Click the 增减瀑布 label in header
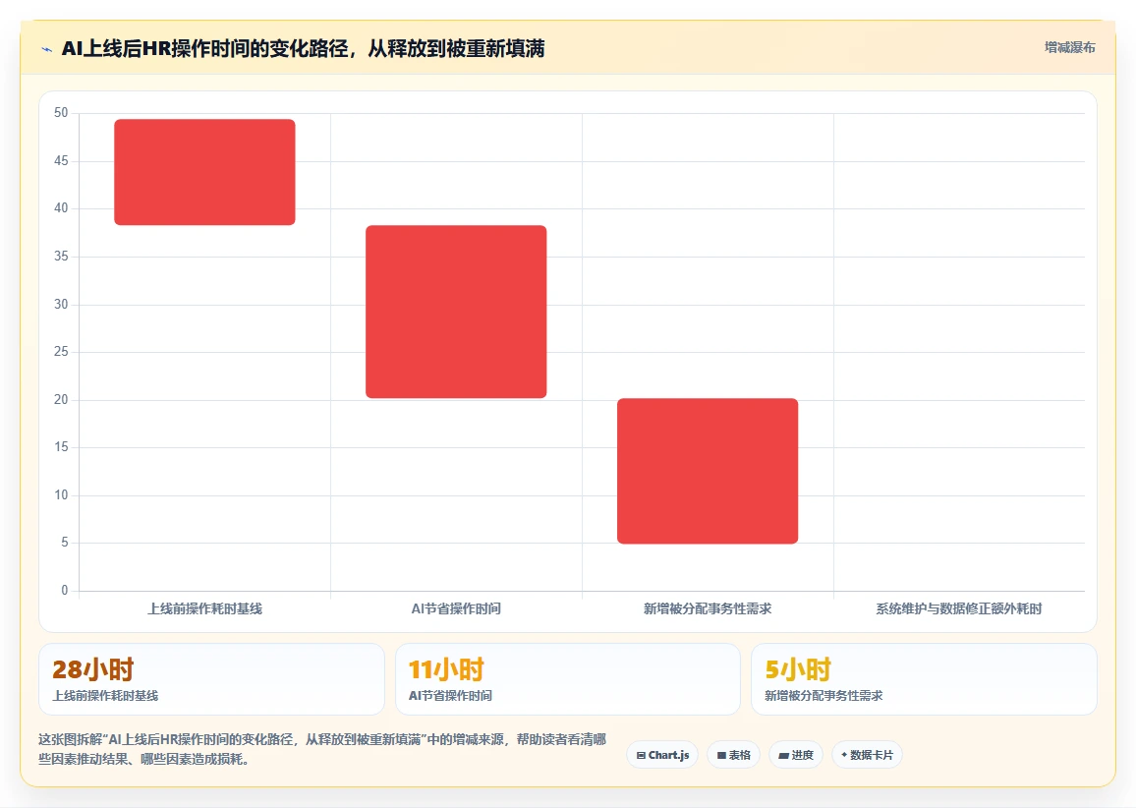1136x808 pixels. [x=1069, y=48]
